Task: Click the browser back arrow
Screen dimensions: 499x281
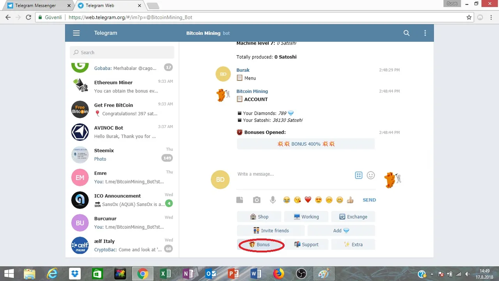Action: coord(8,17)
